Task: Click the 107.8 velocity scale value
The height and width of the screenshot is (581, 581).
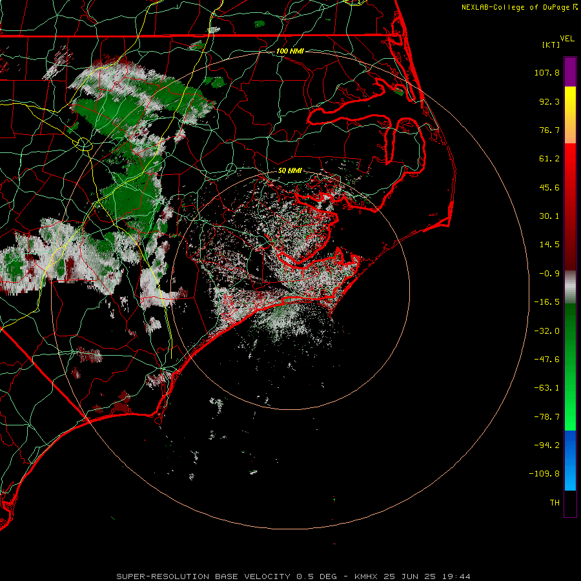Action: click(x=547, y=72)
